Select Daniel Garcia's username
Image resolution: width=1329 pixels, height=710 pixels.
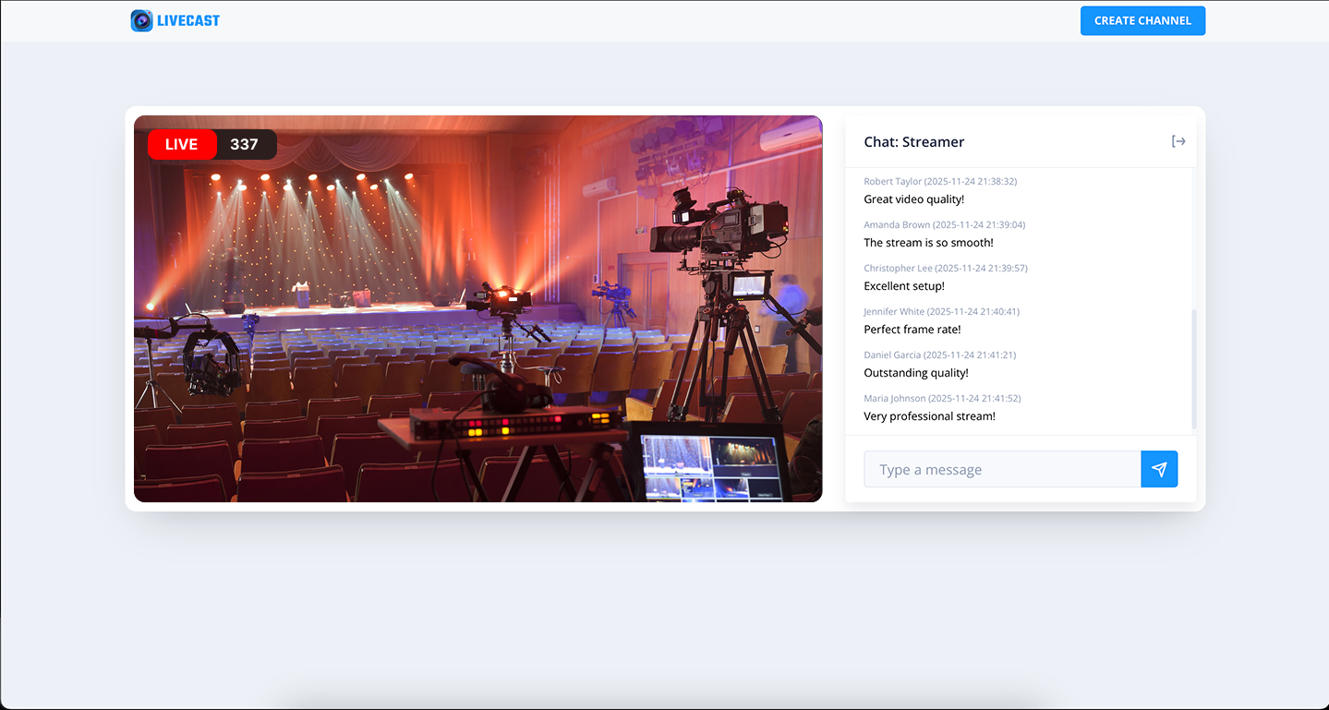892,355
